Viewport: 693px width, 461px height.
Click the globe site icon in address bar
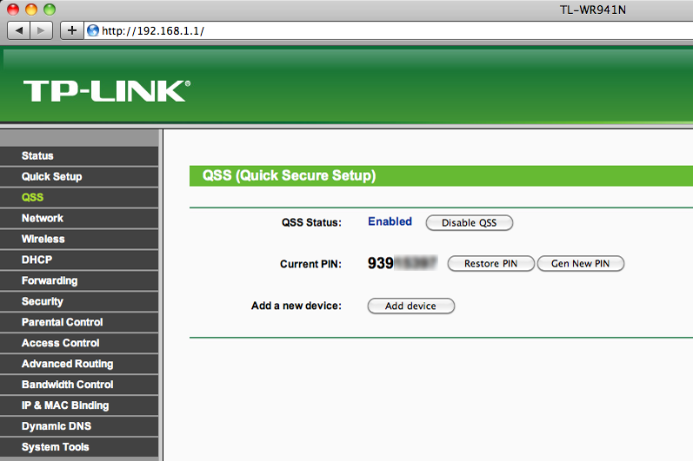tap(93, 30)
